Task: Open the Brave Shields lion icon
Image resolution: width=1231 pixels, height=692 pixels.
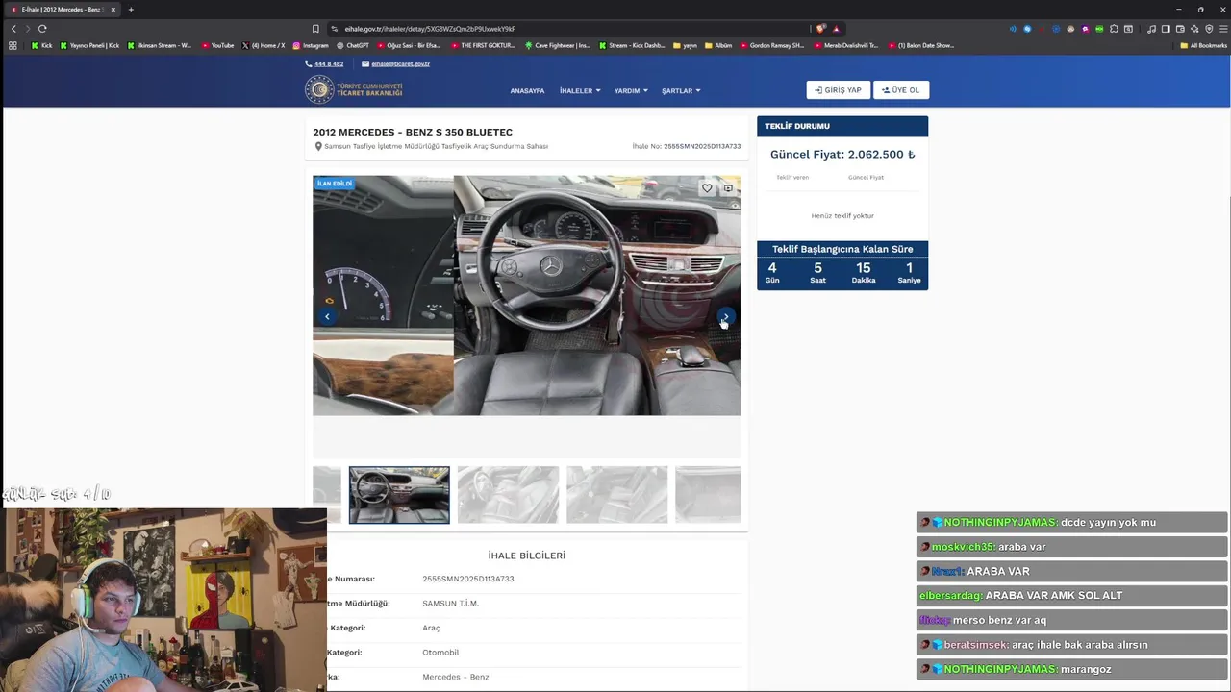Action: pyautogui.click(x=820, y=29)
